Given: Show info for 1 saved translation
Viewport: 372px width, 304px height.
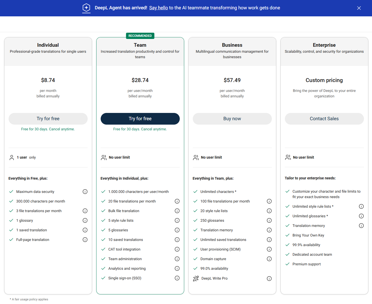Looking at the screenshot, I should click(85, 230).
